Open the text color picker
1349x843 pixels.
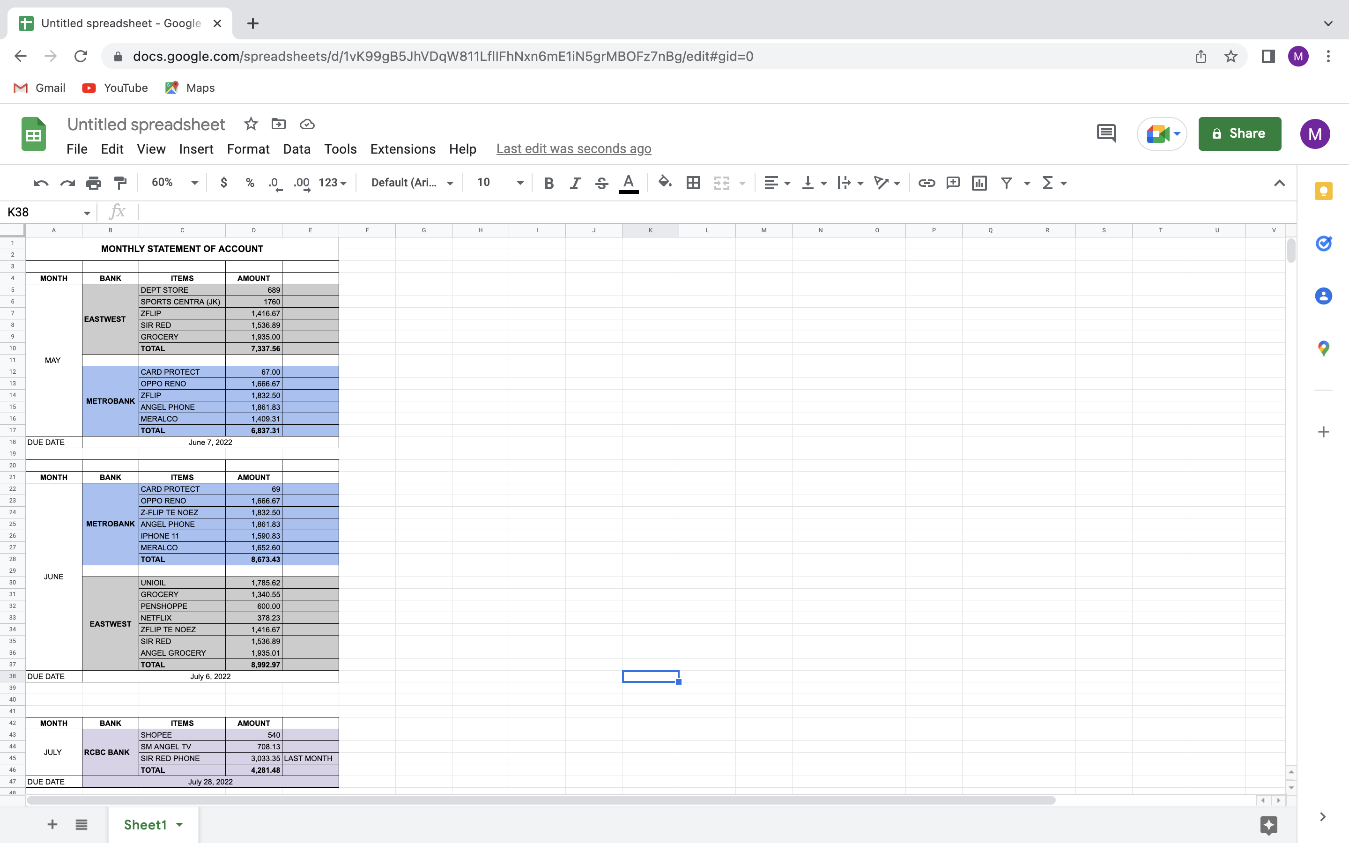coord(628,183)
